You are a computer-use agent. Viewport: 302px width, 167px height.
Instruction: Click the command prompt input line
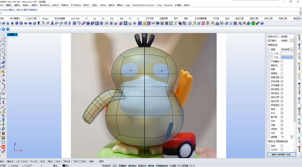150,13
